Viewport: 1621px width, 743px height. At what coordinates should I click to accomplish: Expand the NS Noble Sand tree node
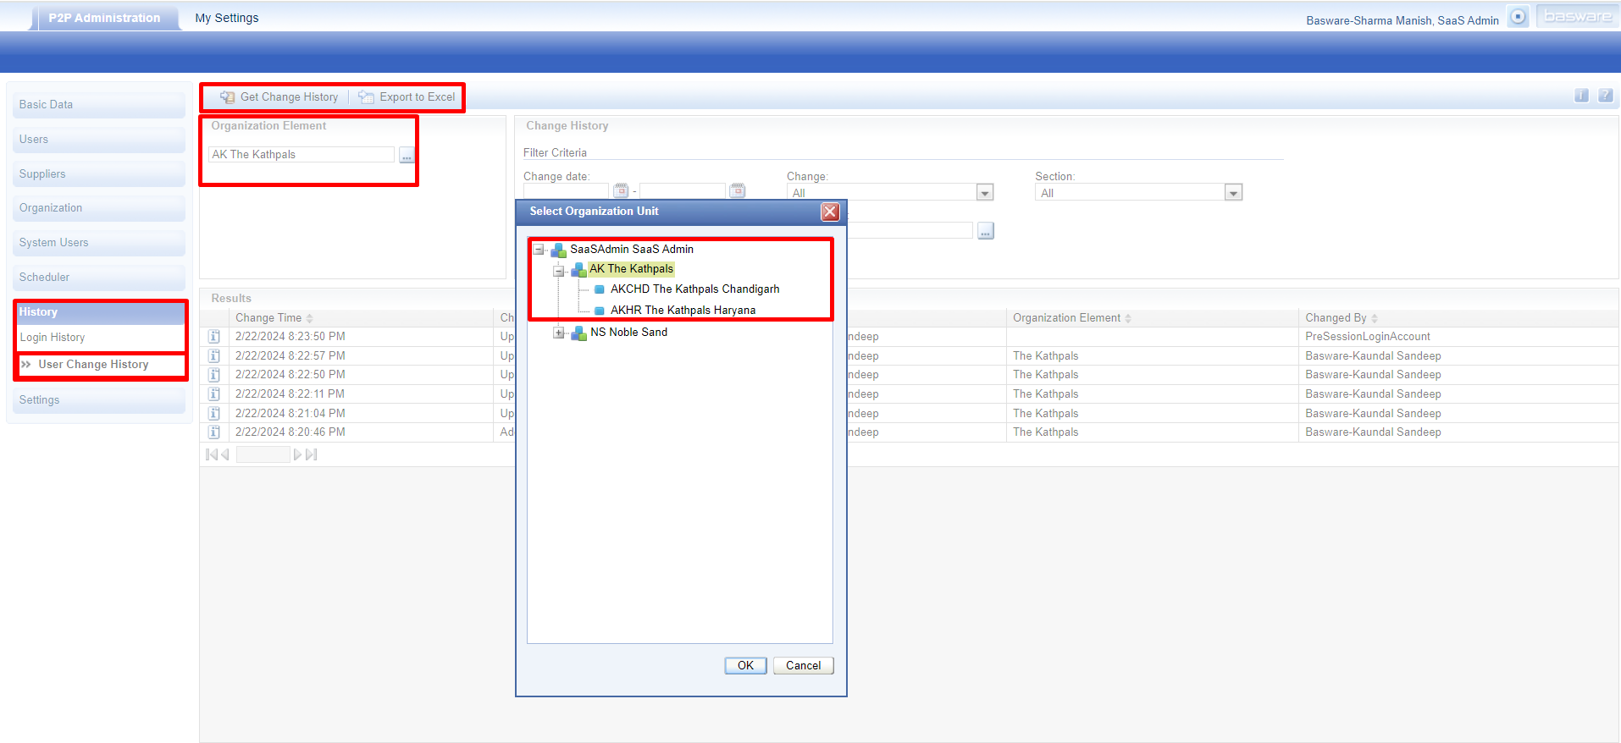[x=559, y=333]
